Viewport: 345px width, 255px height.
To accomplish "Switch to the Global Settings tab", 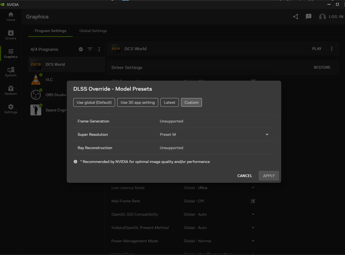I will (93, 31).
